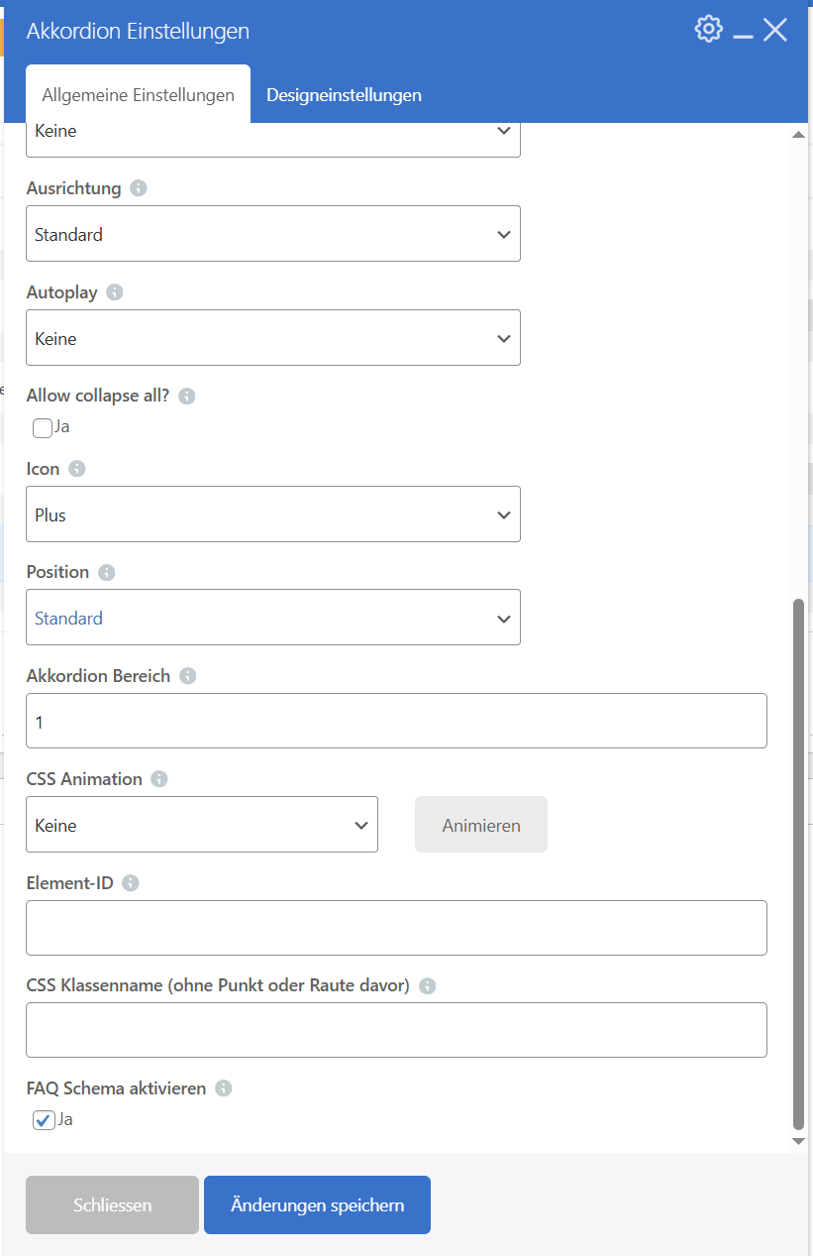
Task: Open the Ausrichtung dropdown
Action: (272, 234)
